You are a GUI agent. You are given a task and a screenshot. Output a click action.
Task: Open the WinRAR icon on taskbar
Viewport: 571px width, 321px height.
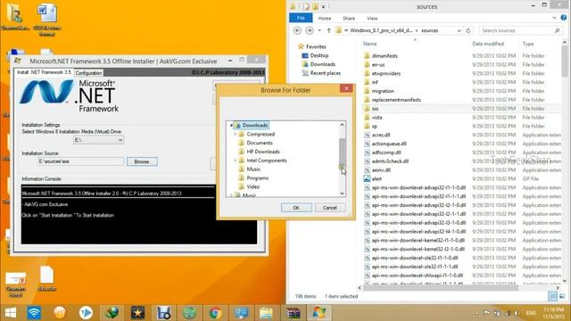293,313
